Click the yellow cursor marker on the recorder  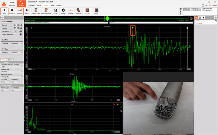[133, 28]
